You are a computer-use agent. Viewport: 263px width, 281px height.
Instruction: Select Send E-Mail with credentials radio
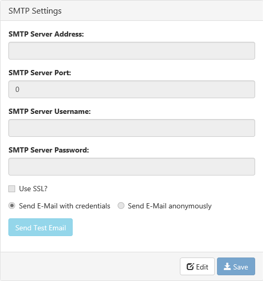coord(12,206)
